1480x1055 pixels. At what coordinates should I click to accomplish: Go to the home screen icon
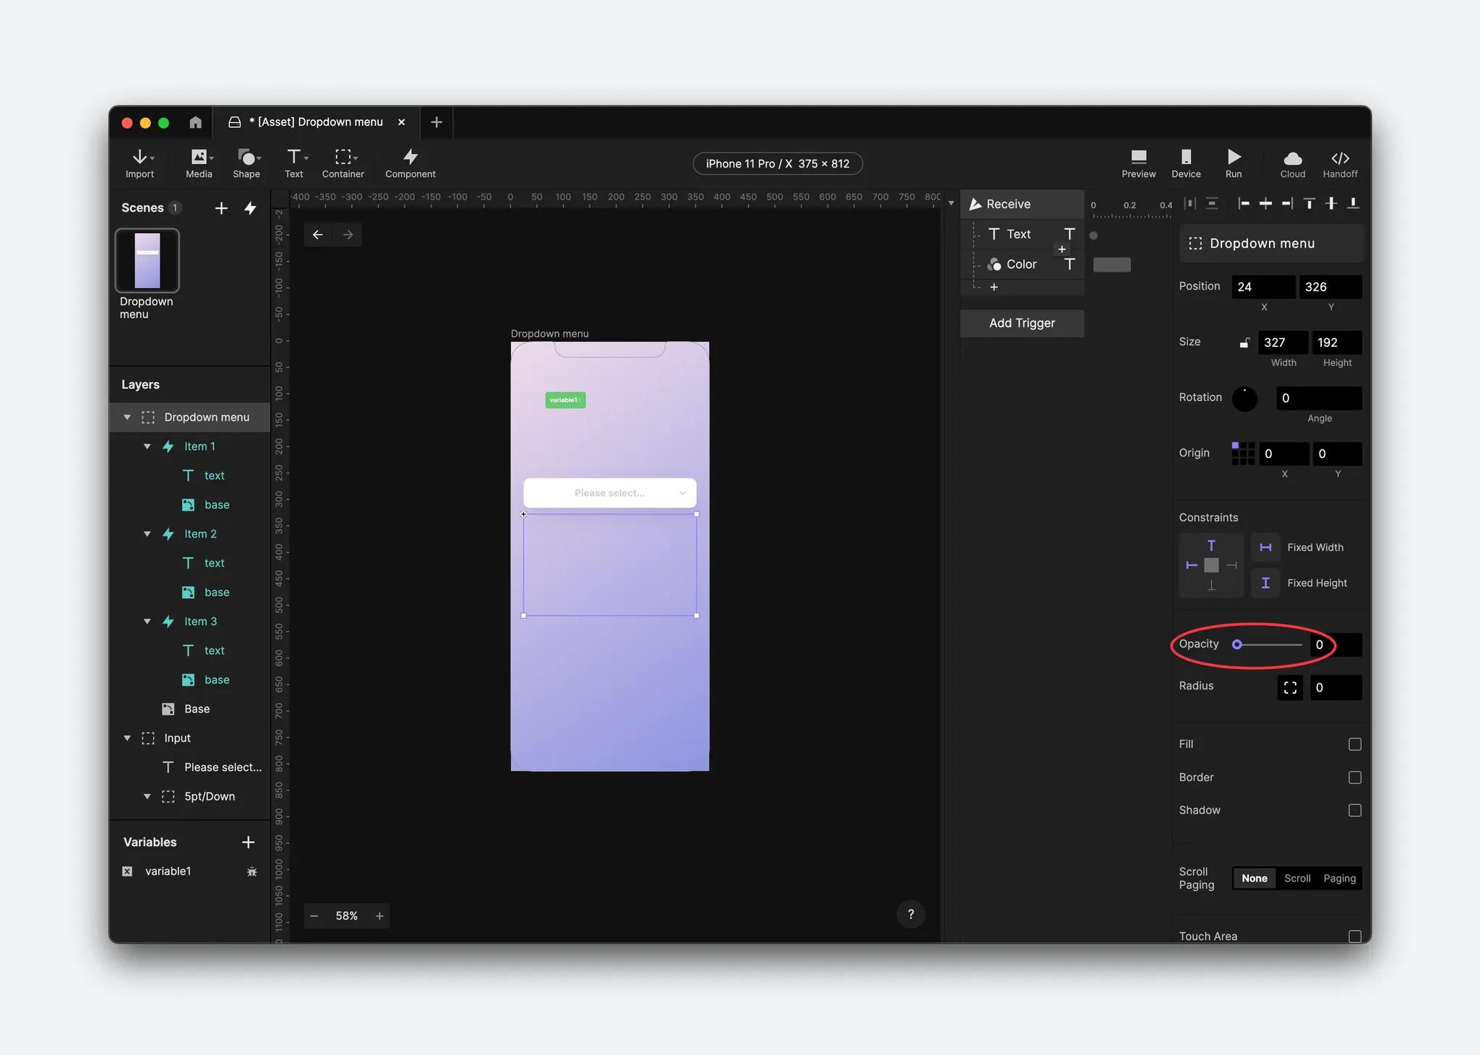coord(195,122)
